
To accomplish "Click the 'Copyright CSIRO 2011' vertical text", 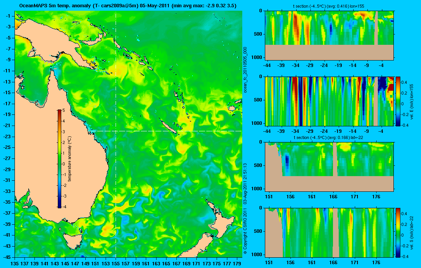I will [245, 230].
